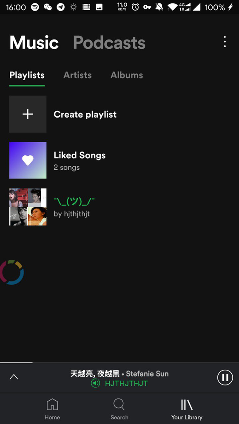The image size is (239, 424).
Task: Tap the green speaker device icon
Action: 95,383
